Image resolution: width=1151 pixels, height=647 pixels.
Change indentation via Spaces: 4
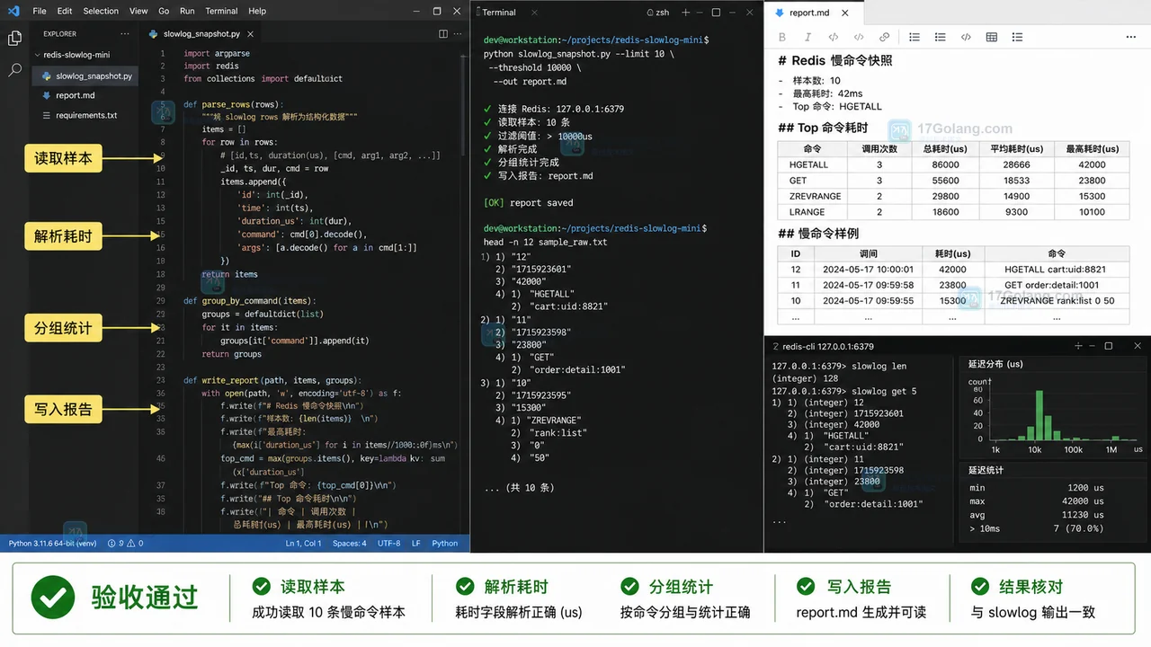[349, 543]
